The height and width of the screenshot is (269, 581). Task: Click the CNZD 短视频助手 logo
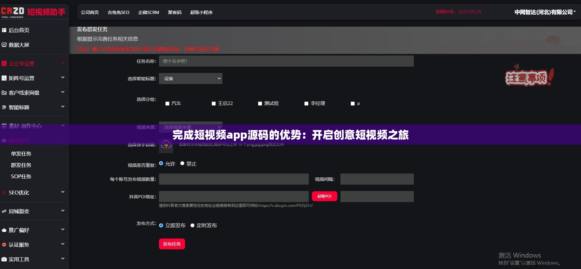coord(33,12)
